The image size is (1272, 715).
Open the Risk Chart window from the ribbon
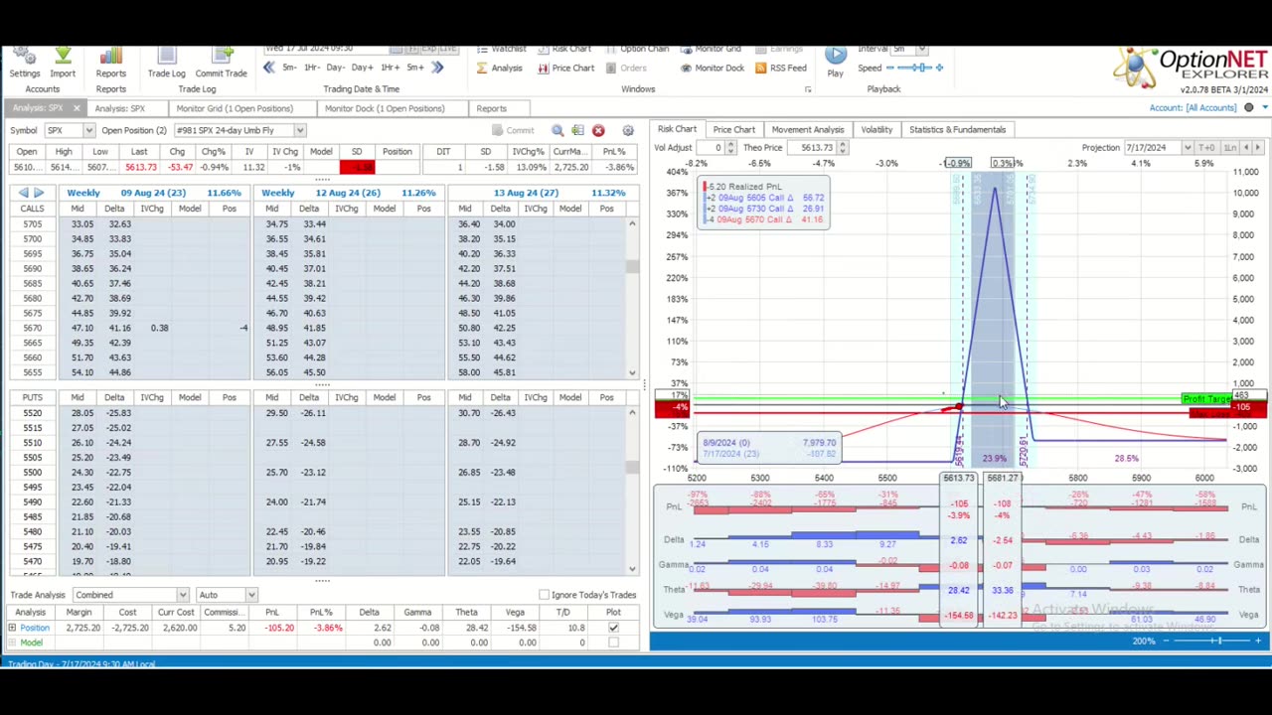(563, 49)
